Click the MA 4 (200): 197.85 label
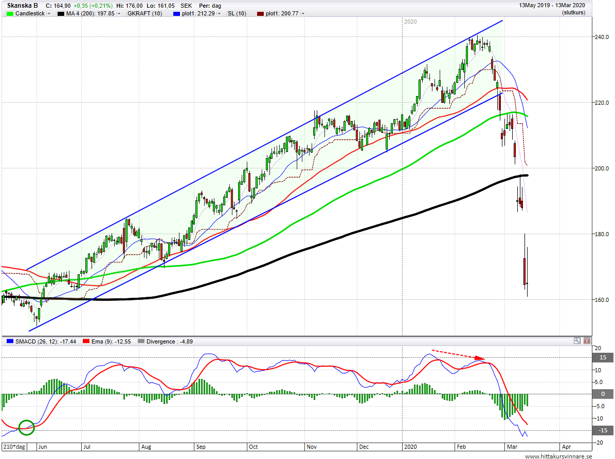The height and width of the screenshot is (459, 615). click(x=90, y=14)
